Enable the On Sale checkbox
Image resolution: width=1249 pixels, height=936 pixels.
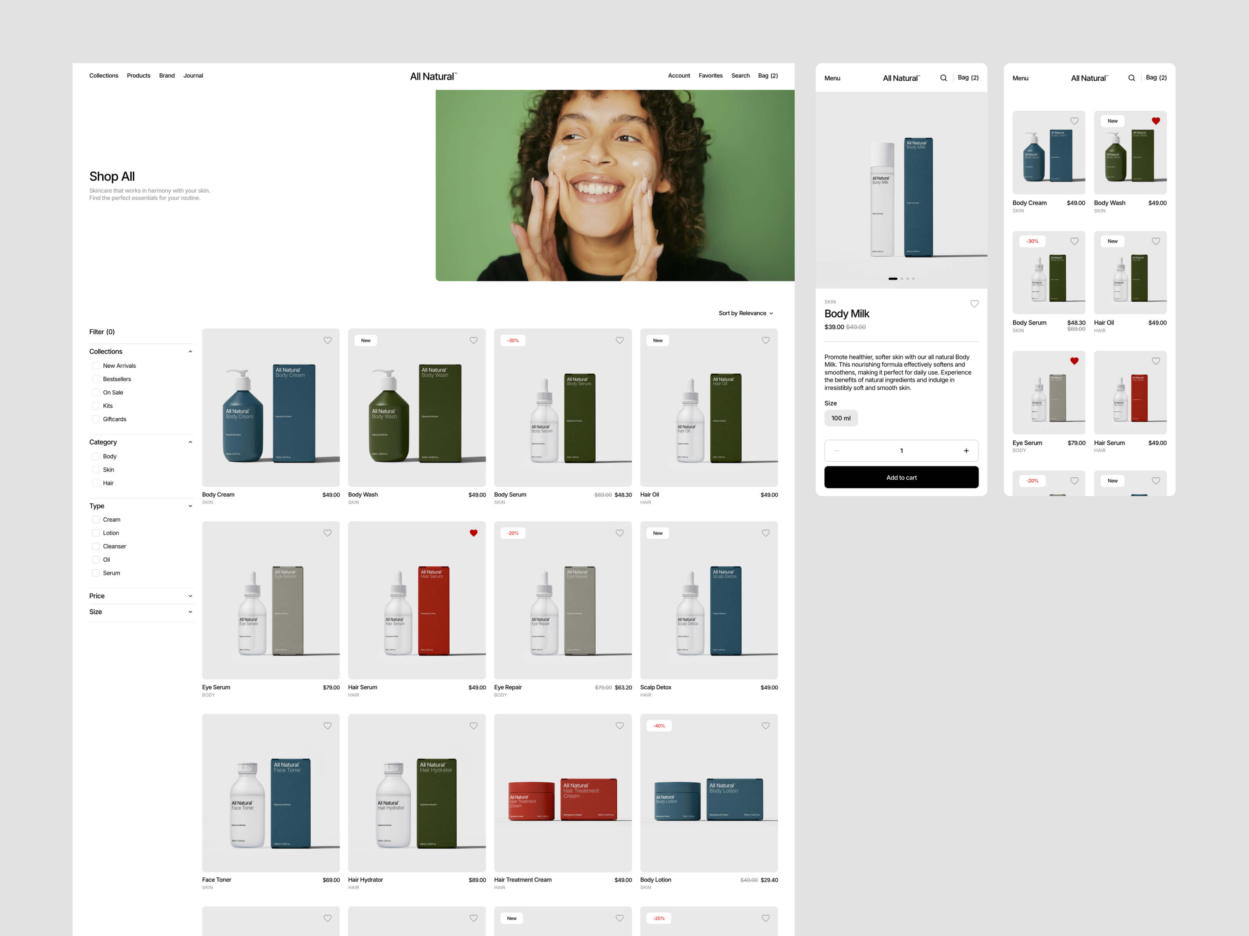pos(96,393)
